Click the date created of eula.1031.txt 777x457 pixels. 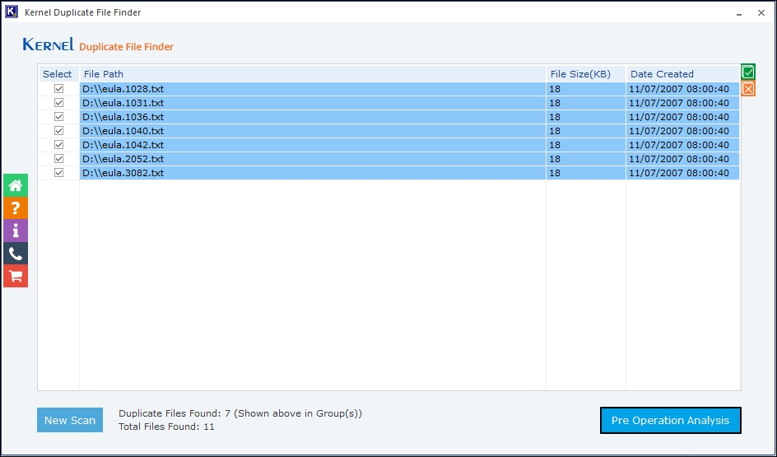[683, 103]
